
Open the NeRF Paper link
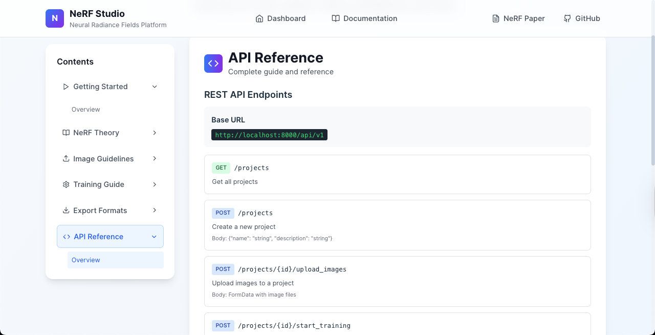[524, 18]
